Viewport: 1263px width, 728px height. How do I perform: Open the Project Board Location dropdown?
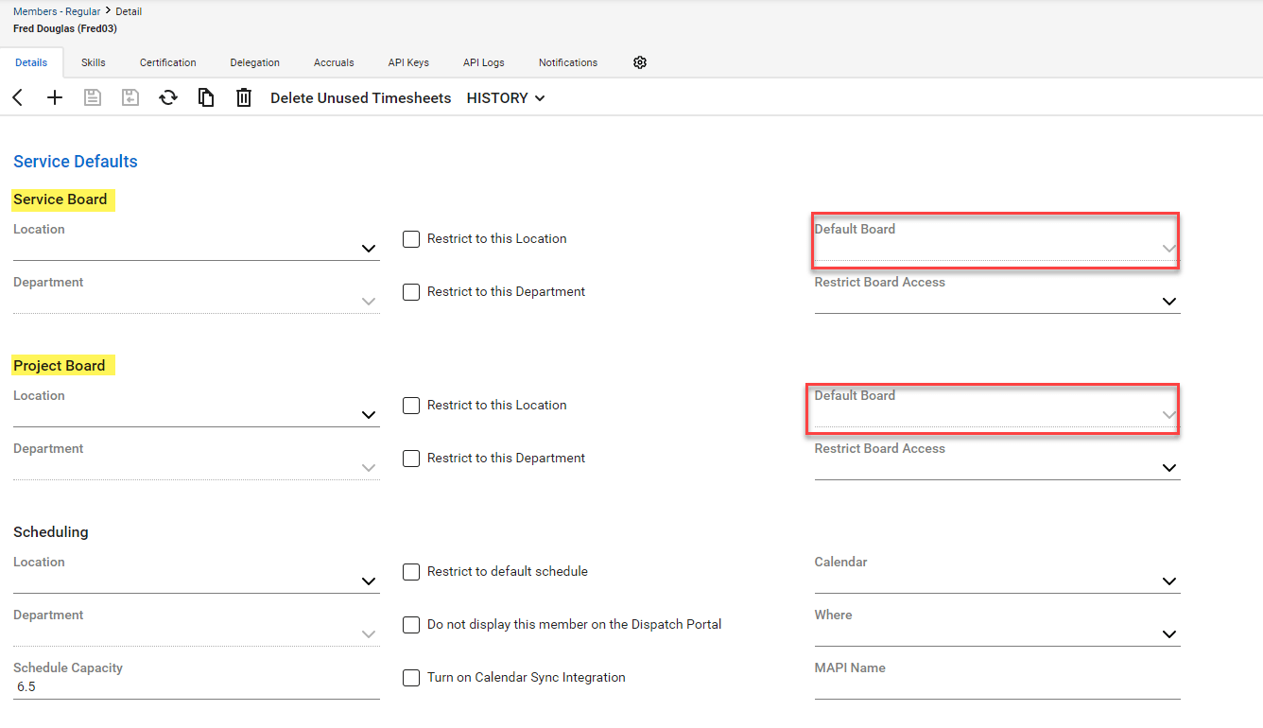(368, 414)
